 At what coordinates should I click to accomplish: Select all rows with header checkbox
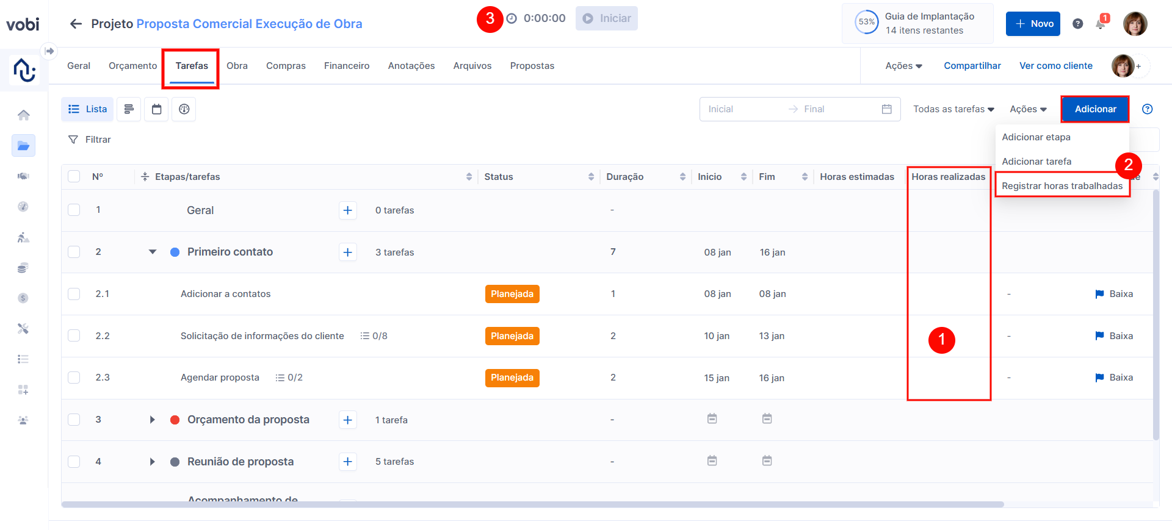(x=74, y=177)
